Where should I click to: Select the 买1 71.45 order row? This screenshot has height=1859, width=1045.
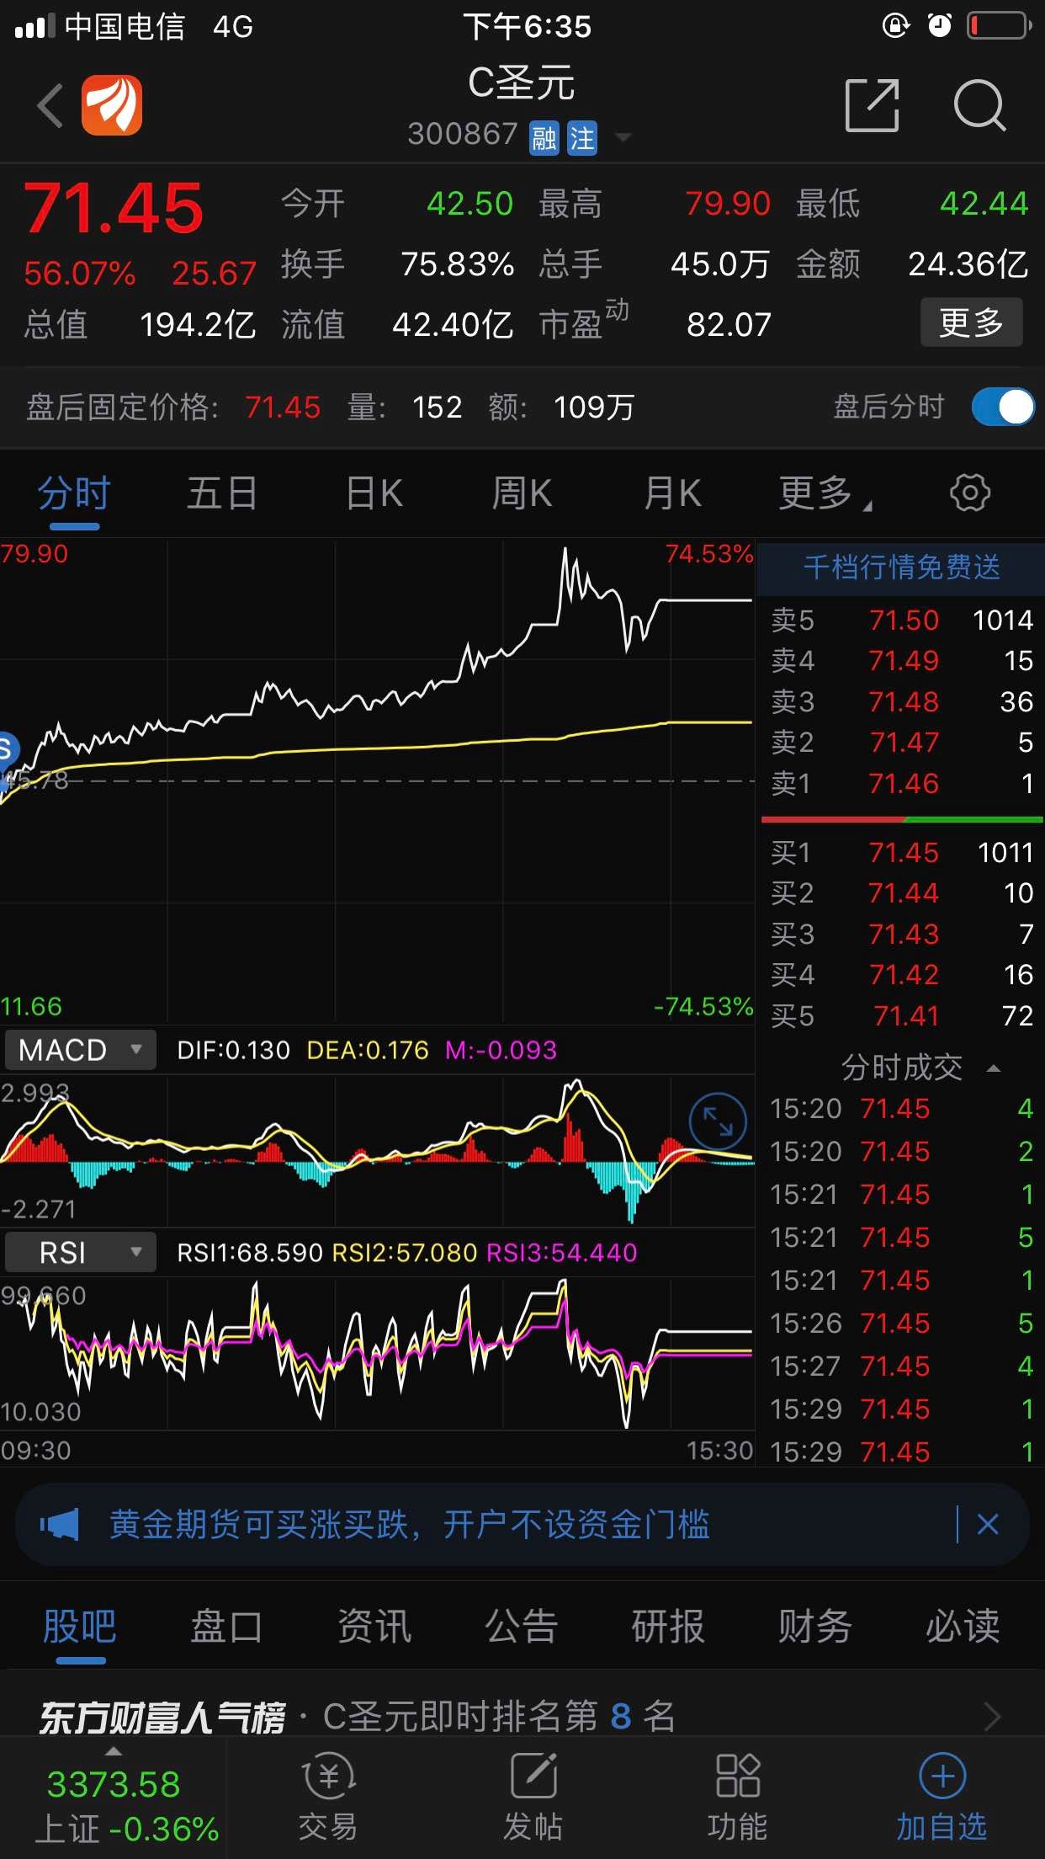coord(901,852)
